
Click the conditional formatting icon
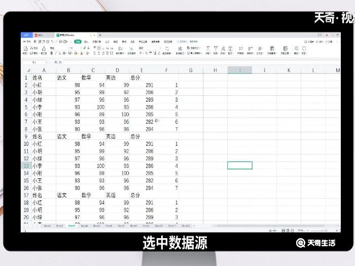pos(180,49)
